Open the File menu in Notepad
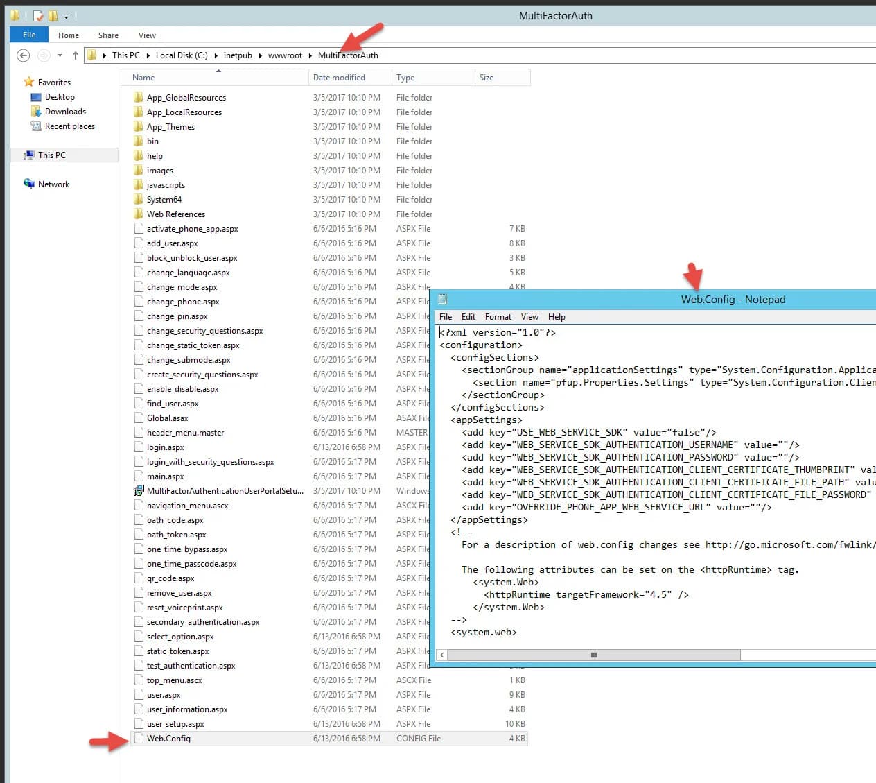The image size is (876, 783). click(x=446, y=317)
